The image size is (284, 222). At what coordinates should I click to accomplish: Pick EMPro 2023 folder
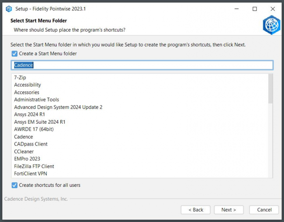point(27,159)
